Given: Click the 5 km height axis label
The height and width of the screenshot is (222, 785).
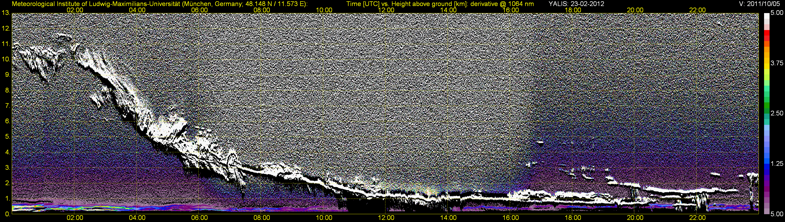Looking at the screenshot, I should [7, 137].
